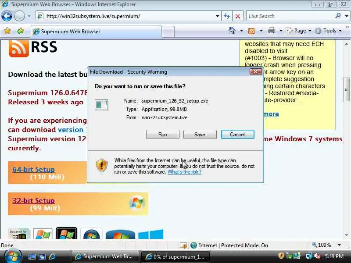Screen dimensions: 351x263
Task: Click the security warning shield icon
Action: coord(102,165)
